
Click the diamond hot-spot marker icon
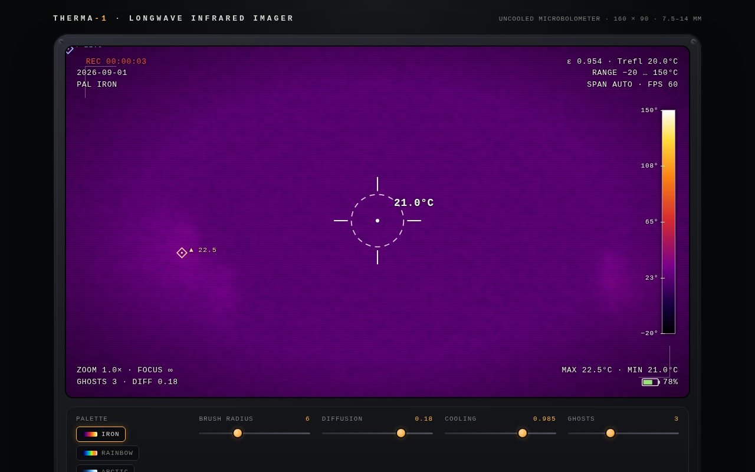point(182,253)
